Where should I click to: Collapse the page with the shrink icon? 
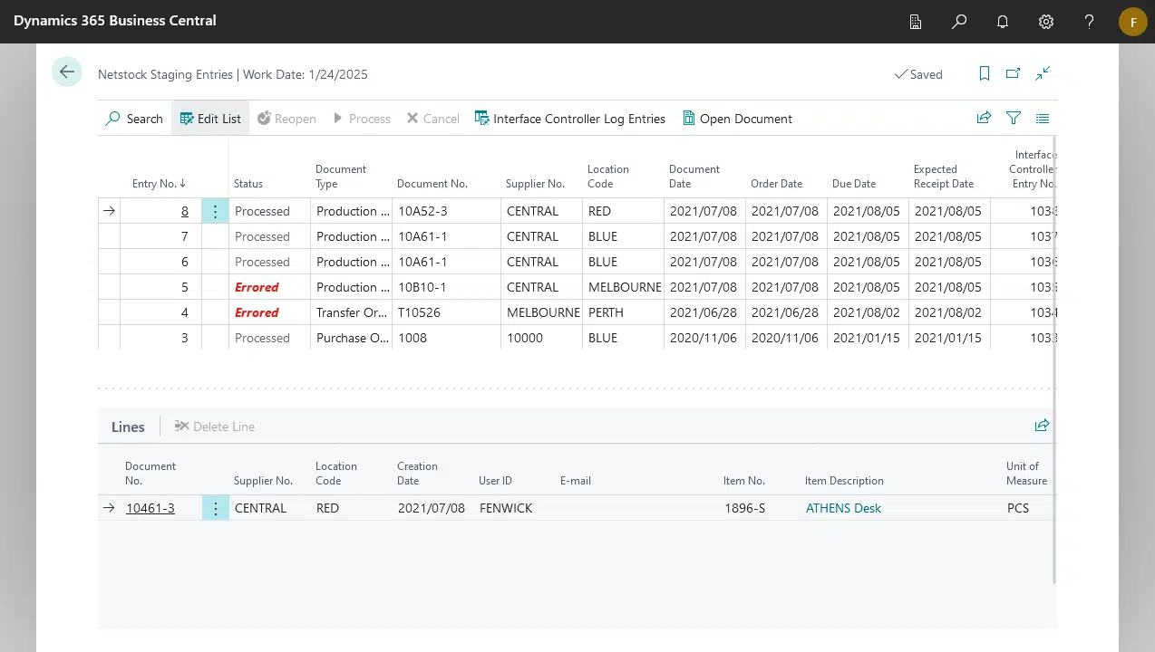(x=1043, y=74)
